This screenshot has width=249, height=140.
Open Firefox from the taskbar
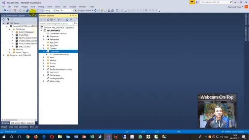coord(36,136)
